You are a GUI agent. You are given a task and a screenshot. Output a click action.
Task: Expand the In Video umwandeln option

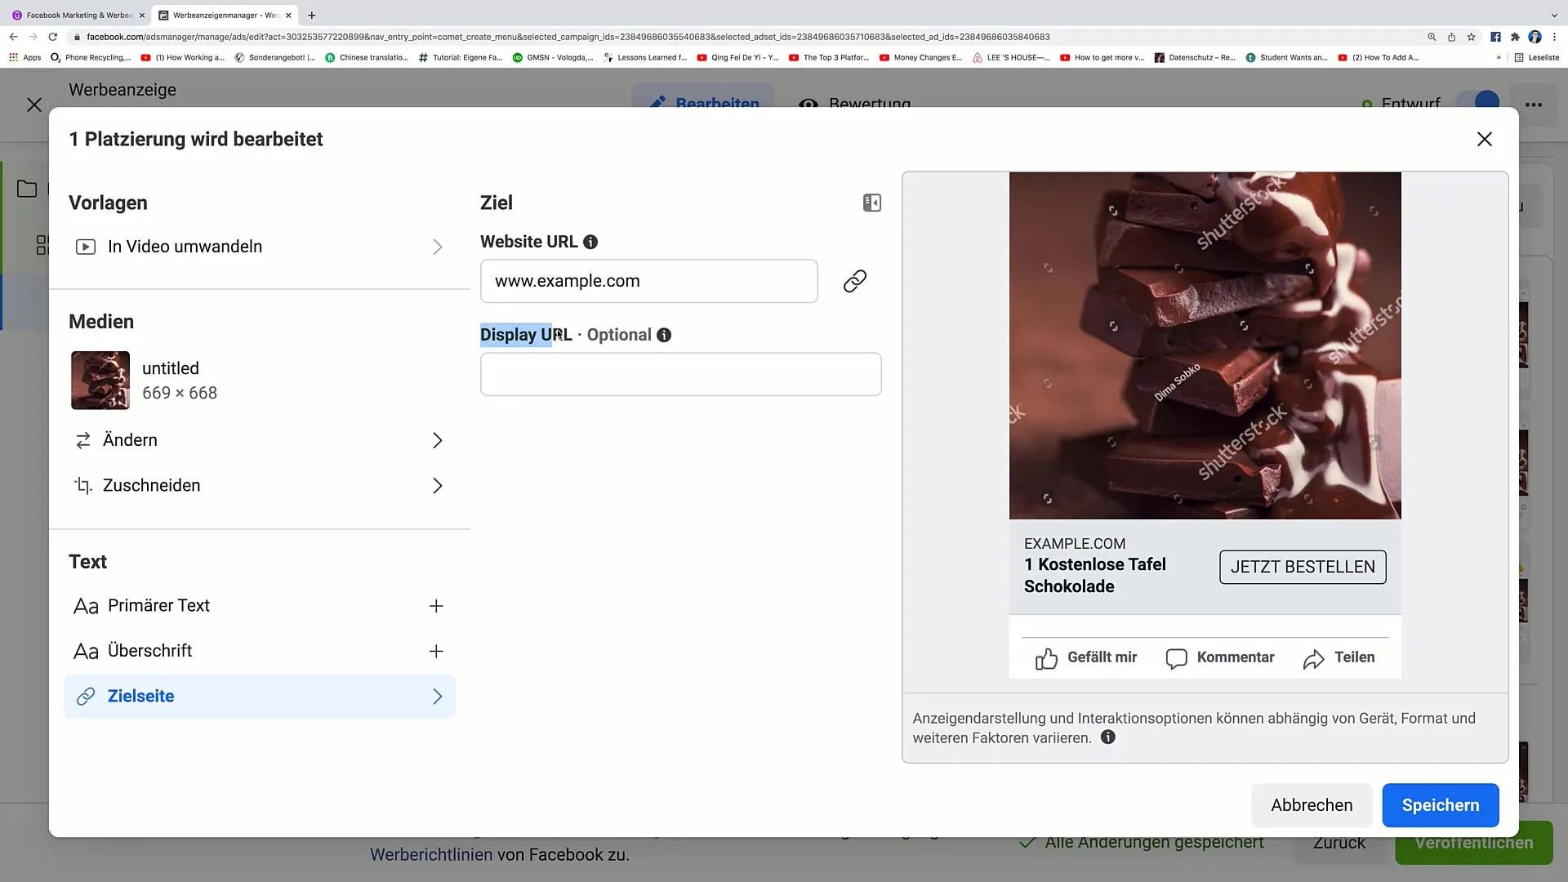(437, 247)
